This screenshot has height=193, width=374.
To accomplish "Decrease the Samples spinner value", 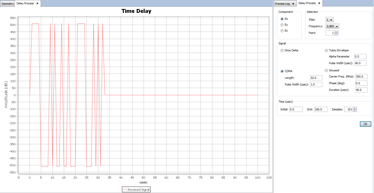I will click(x=355, y=111).
